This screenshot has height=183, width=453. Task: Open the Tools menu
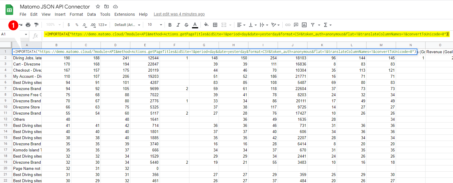[x=105, y=14]
